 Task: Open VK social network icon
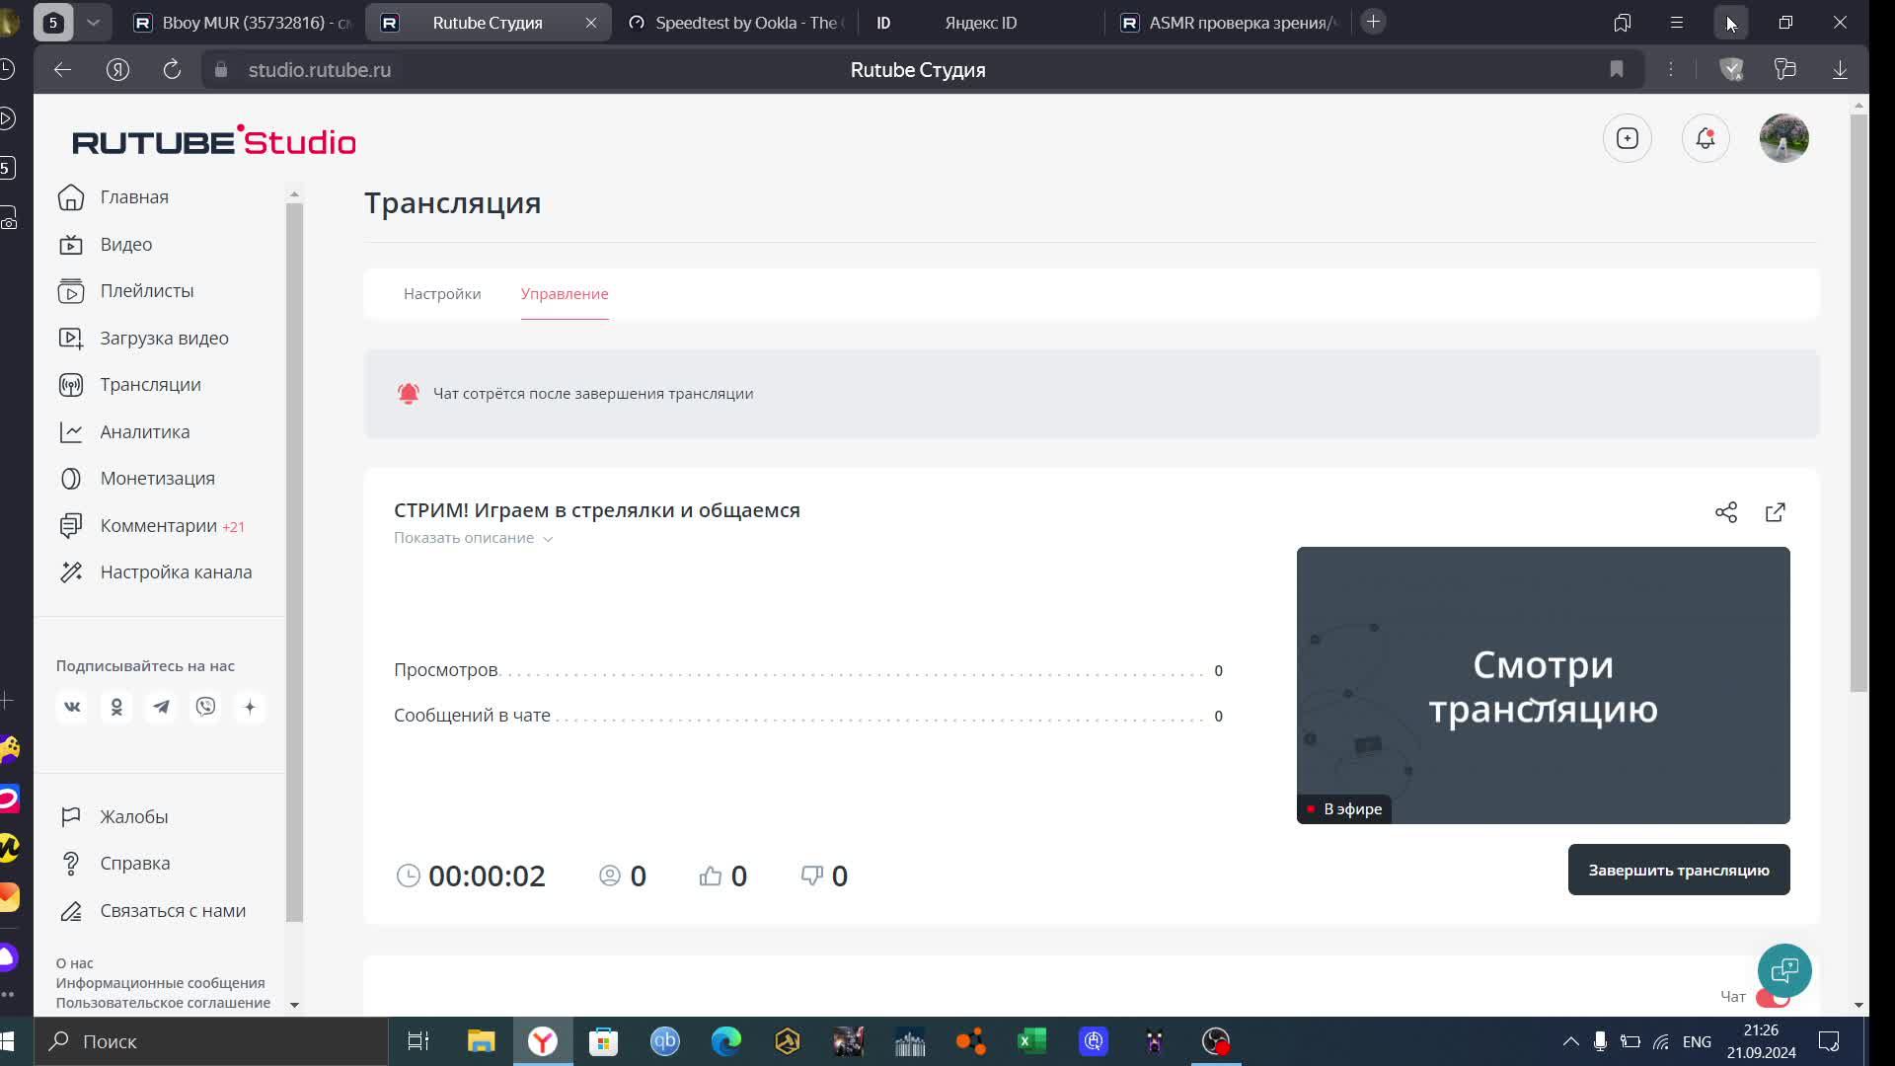point(72,707)
